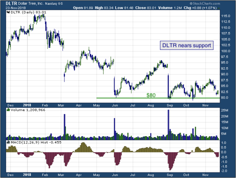Click the 'DLTR (Daily) 83.01' price legend
This screenshot has width=236, height=178.
pos(29,12)
